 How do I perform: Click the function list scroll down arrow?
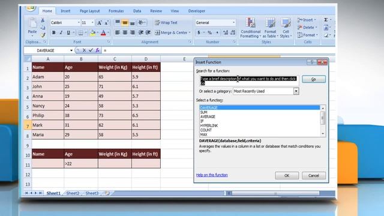(323, 134)
